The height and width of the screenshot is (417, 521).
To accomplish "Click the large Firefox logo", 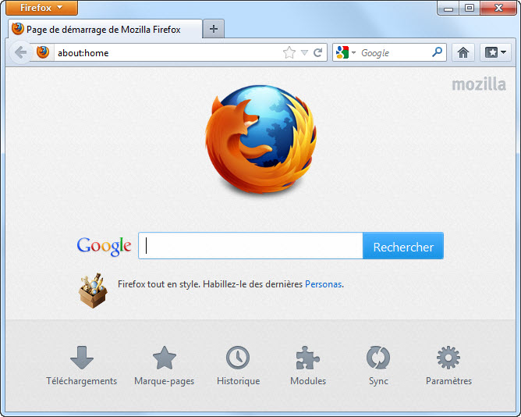I will click(260, 140).
